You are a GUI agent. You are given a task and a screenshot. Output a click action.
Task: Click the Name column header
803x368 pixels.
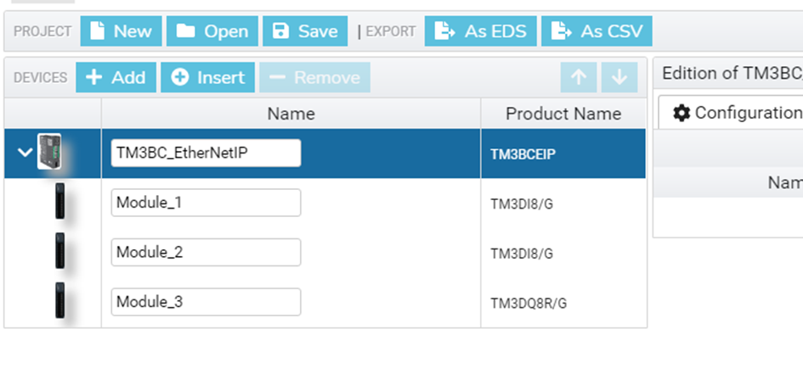(291, 114)
